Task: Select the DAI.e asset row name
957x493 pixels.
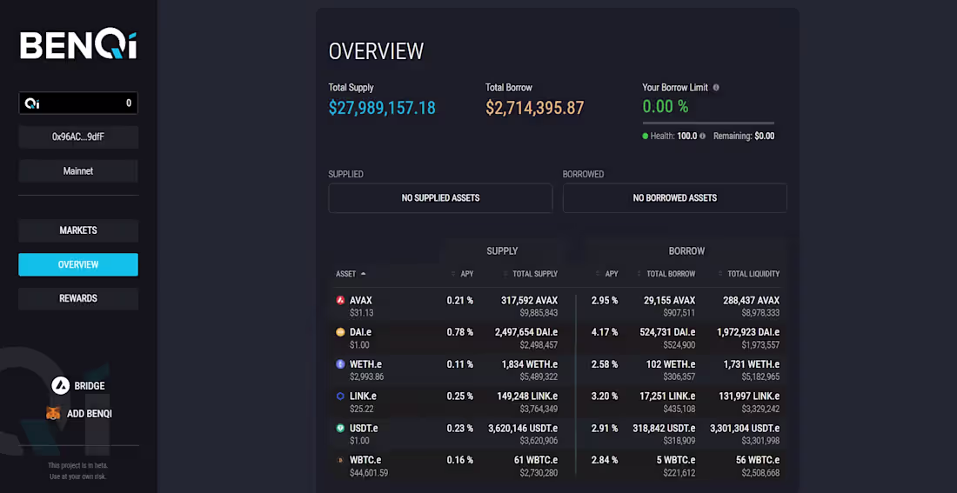Action: [361, 332]
